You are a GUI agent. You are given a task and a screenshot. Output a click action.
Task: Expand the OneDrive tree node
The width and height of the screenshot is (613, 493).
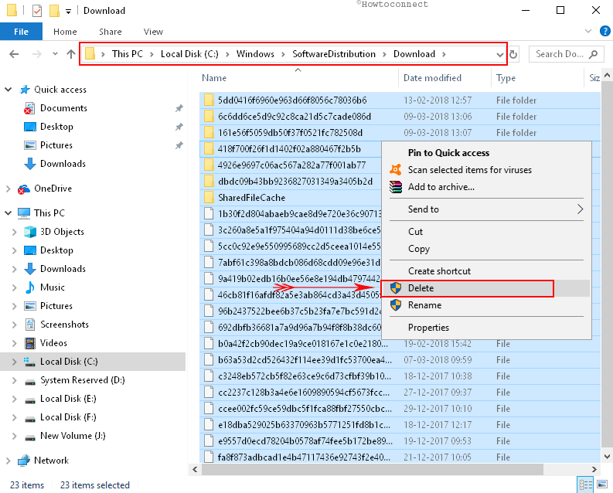click(8, 189)
